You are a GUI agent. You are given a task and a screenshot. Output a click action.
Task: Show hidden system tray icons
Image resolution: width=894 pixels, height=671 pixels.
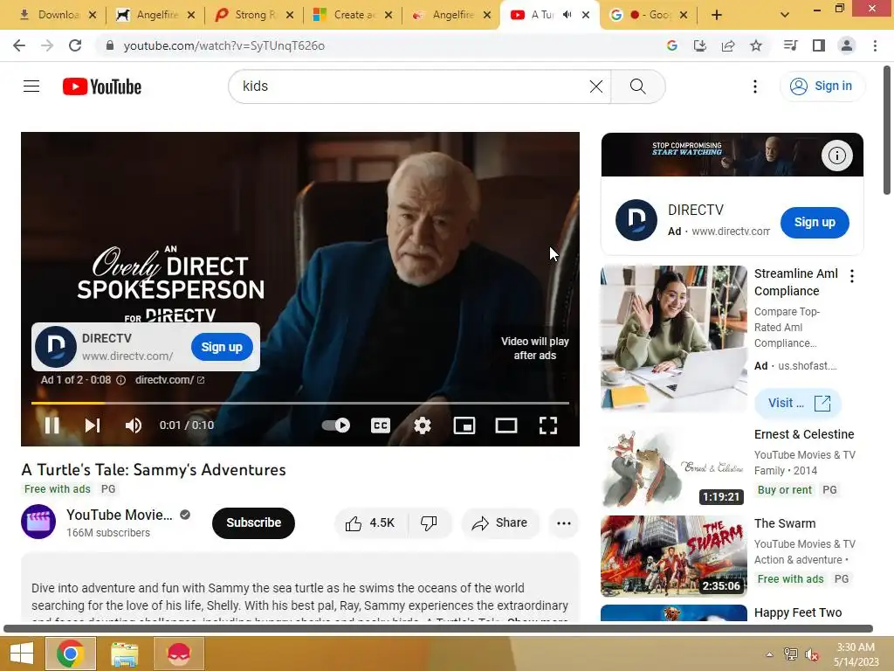(770, 654)
